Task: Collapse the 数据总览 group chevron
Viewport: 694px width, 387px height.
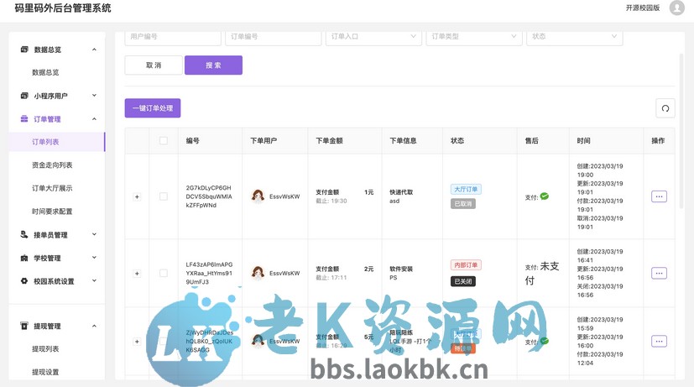Action: [x=94, y=50]
